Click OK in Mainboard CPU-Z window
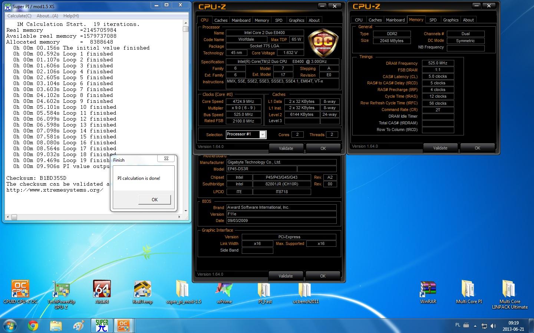Screen dimensions: 534x333 323,276
